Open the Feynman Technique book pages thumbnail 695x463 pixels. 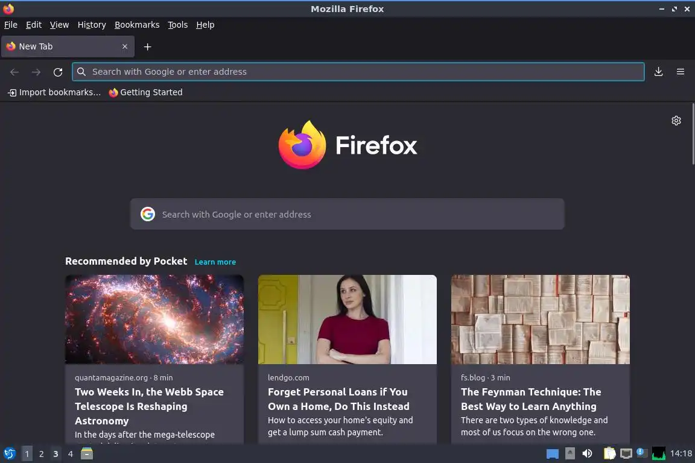click(x=541, y=320)
